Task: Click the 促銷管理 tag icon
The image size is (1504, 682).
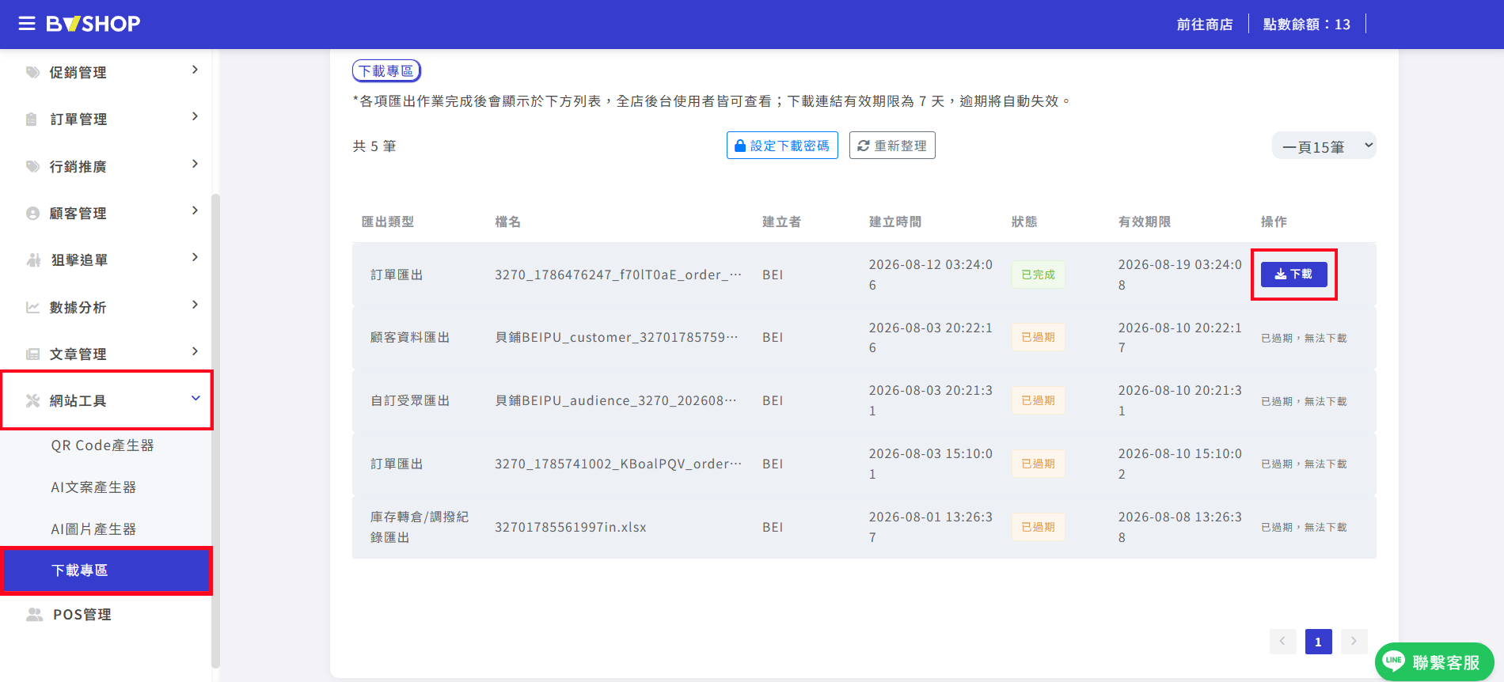Action: 32,72
